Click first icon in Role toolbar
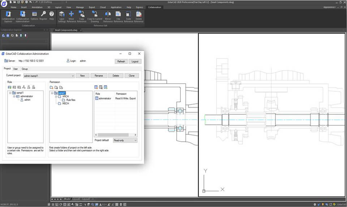 click(x=9, y=87)
